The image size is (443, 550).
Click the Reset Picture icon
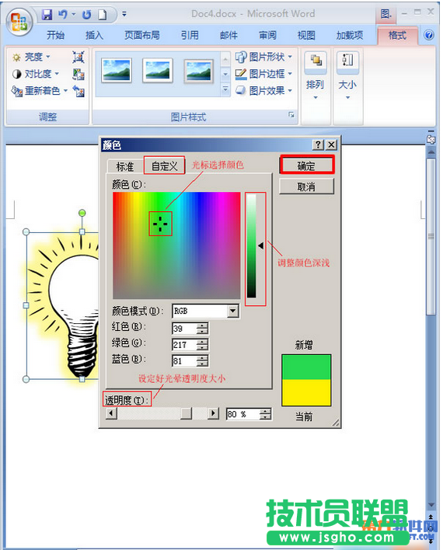point(78,91)
